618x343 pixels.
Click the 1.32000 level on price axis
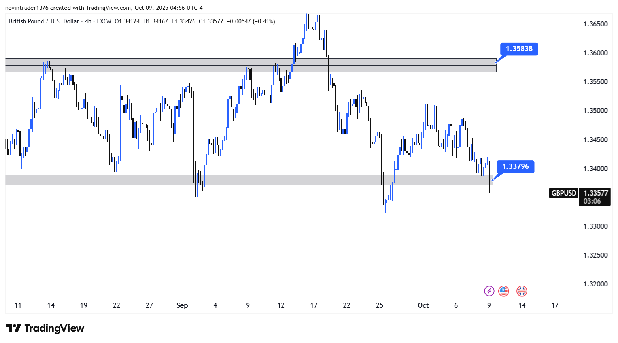595,284
